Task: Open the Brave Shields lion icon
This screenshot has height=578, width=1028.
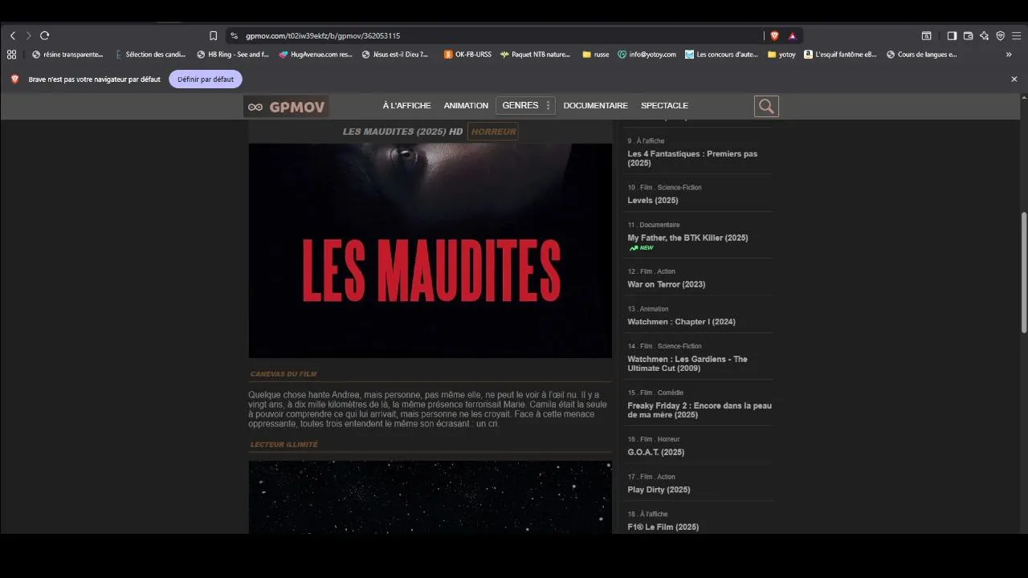Action: 774,35
